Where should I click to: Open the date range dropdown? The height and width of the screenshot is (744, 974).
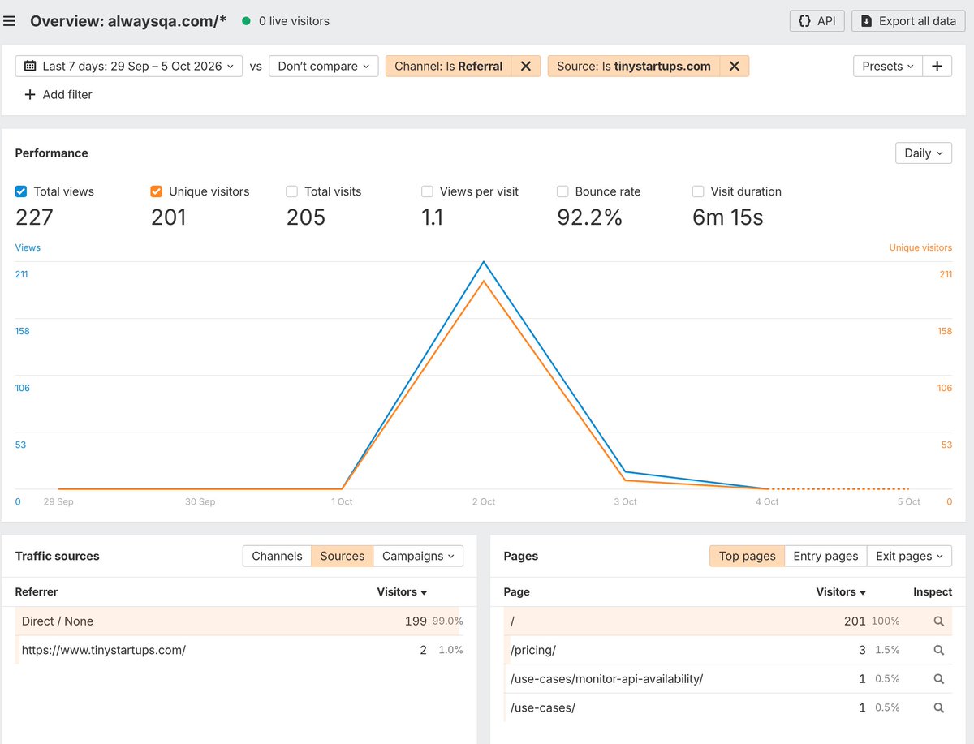(129, 67)
